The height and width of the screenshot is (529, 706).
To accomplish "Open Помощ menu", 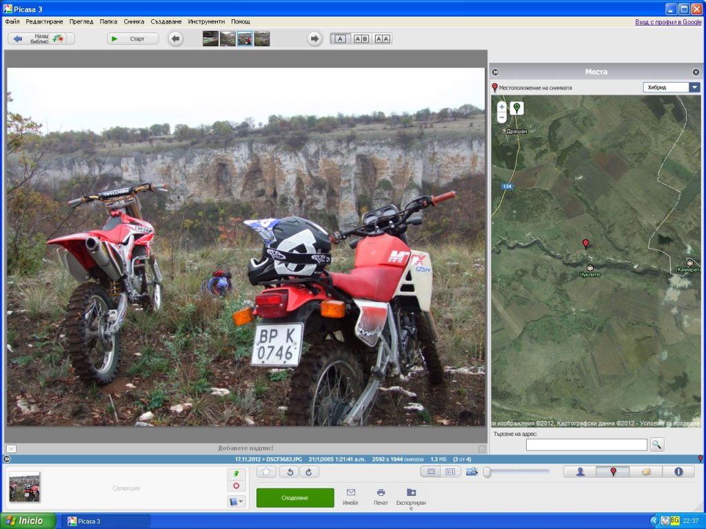I will 241,21.
